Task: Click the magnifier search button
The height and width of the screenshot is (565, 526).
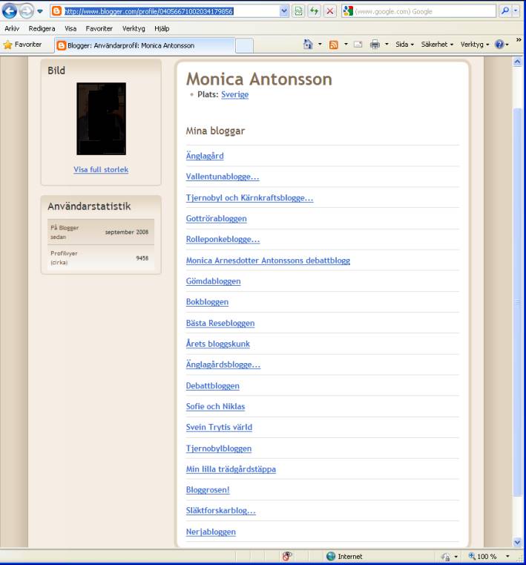Action: (505, 11)
